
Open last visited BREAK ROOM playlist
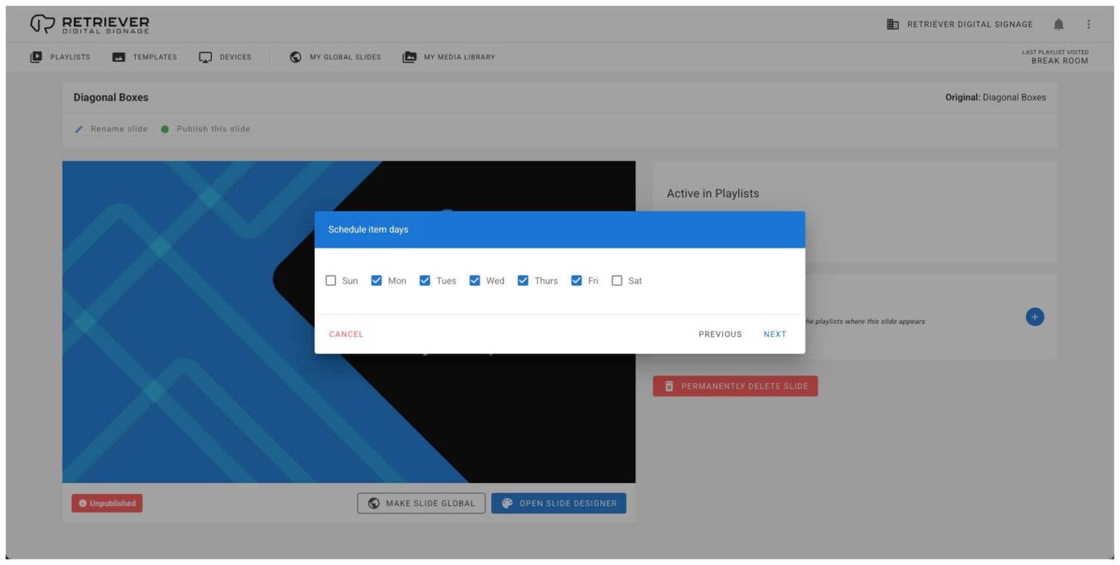[x=1060, y=61]
